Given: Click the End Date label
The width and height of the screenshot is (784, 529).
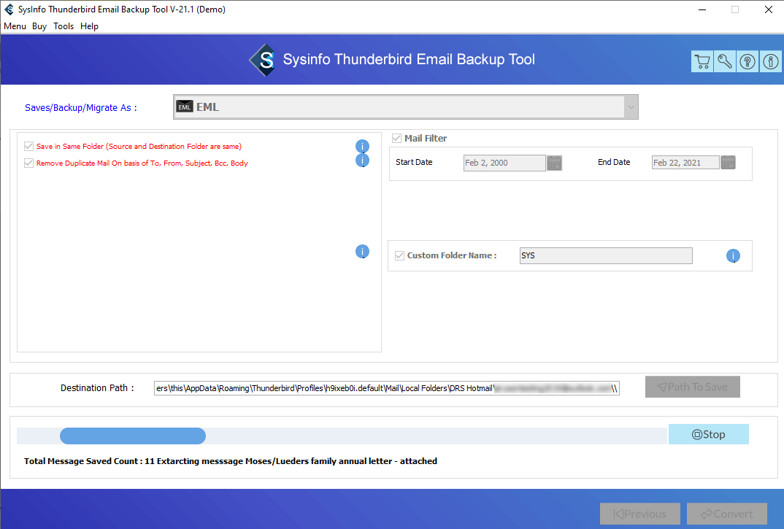Looking at the screenshot, I should click(614, 162).
